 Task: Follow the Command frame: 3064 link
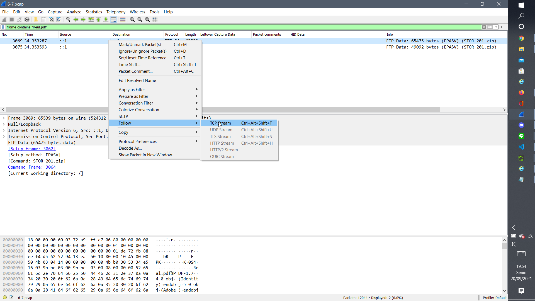tap(32, 167)
